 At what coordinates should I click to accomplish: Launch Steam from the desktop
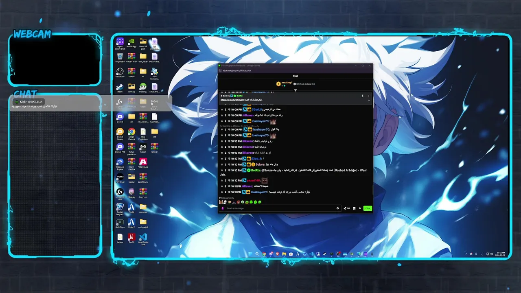pos(120,88)
